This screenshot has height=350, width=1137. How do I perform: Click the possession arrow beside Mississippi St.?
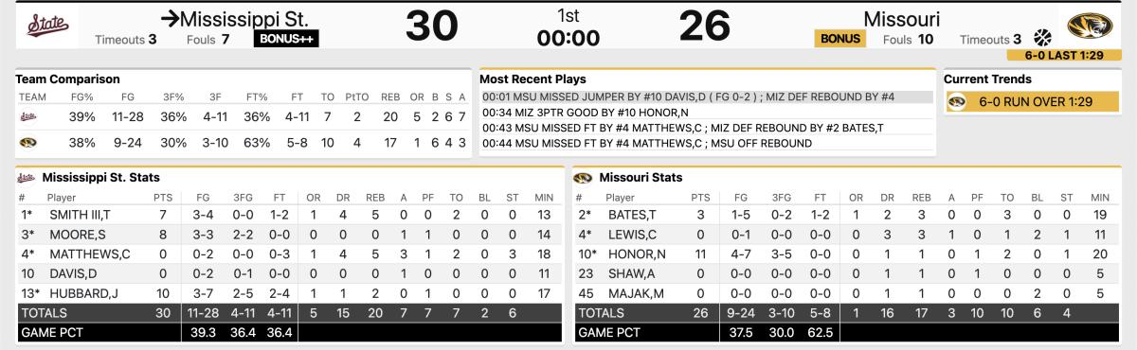coord(170,18)
